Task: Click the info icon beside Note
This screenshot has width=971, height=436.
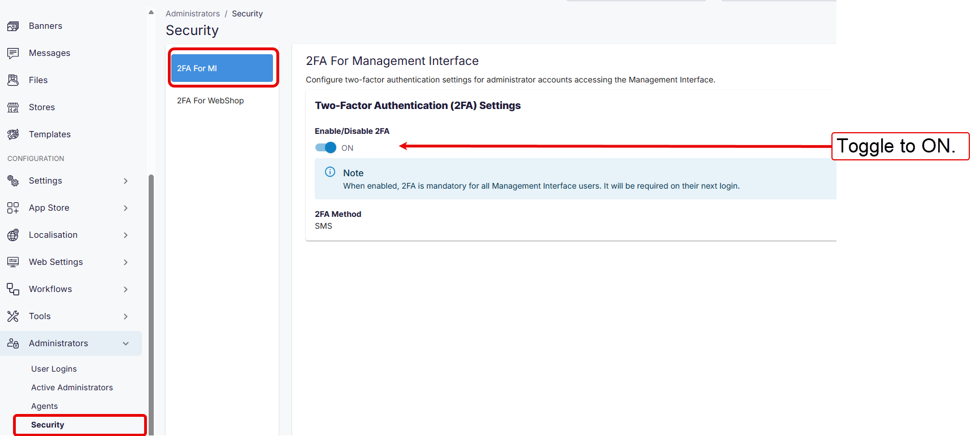Action: [330, 172]
